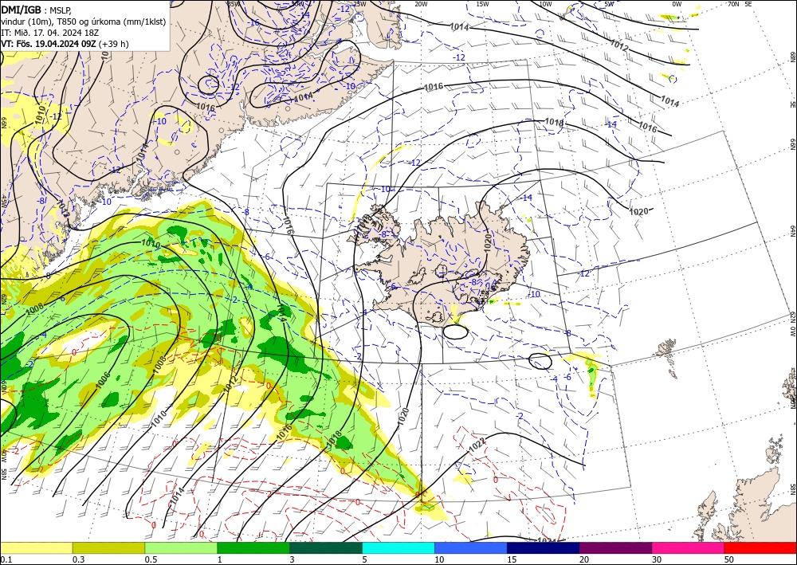Click the light green 0.5–1 legend swatch
Screen dimensions: 797x565
181,548
